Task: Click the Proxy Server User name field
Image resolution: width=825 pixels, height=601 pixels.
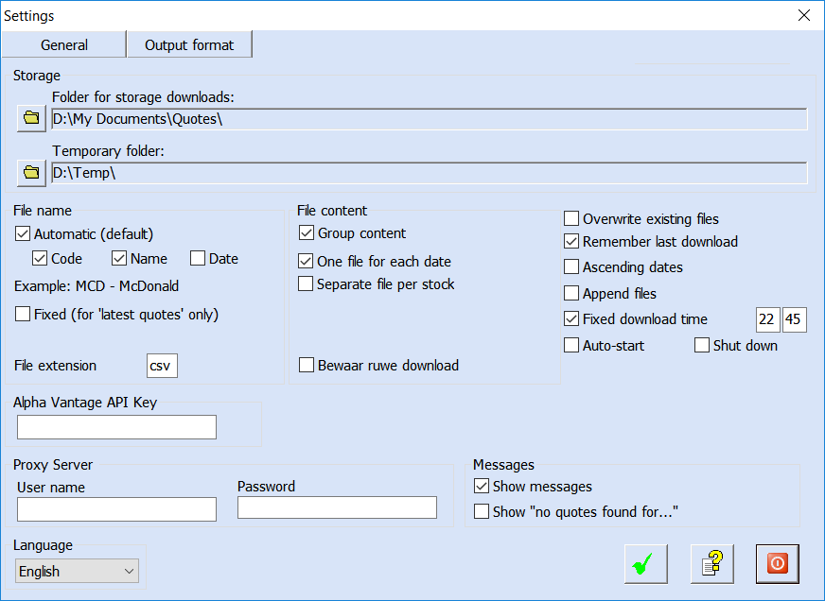Action: [x=116, y=509]
